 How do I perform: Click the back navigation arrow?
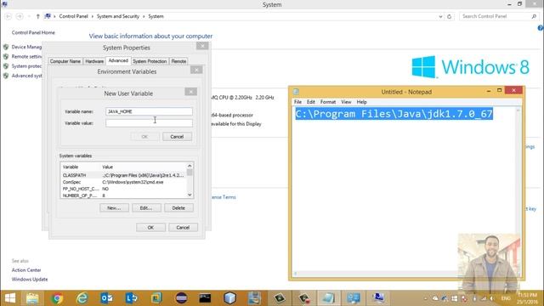click(x=8, y=16)
